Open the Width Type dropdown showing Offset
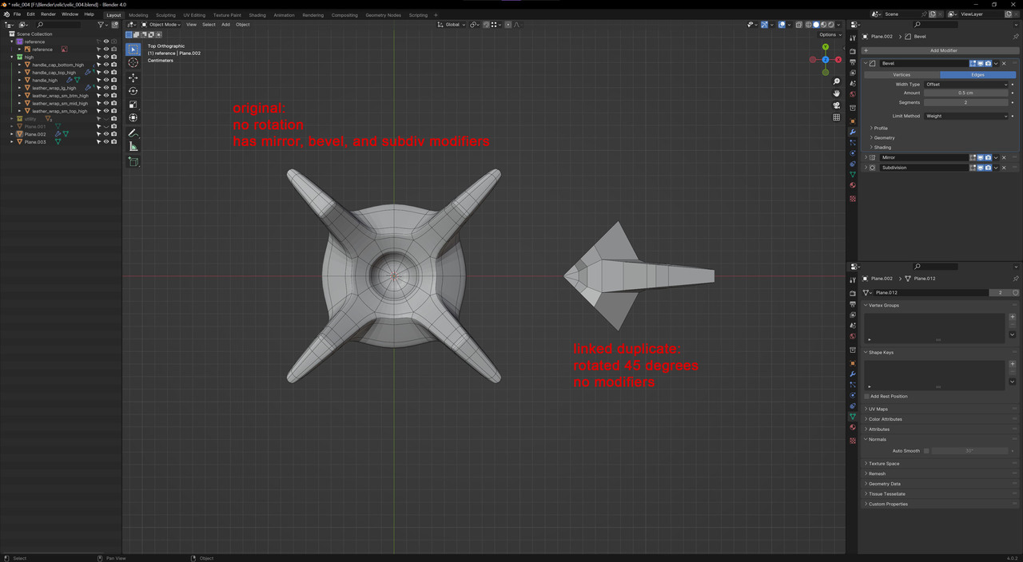Image resolution: width=1023 pixels, height=562 pixels. click(966, 84)
